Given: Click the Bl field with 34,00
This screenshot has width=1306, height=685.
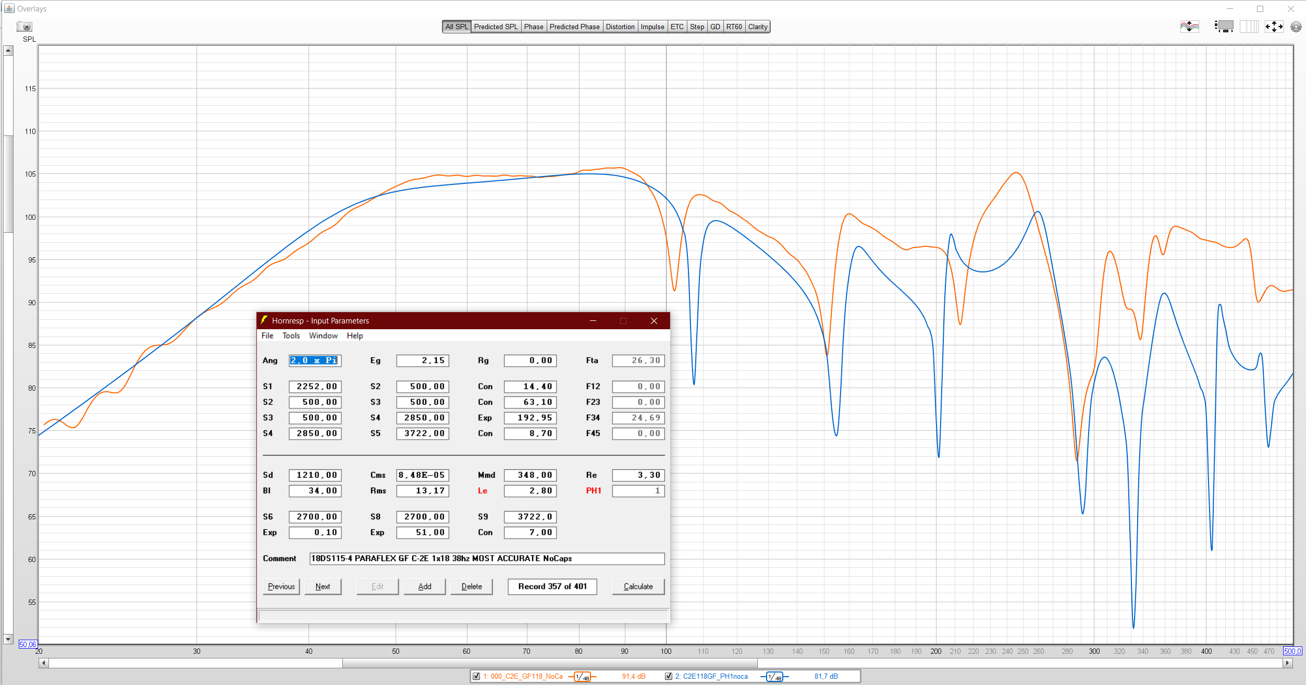Looking at the screenshot, I should pos(315,491).
